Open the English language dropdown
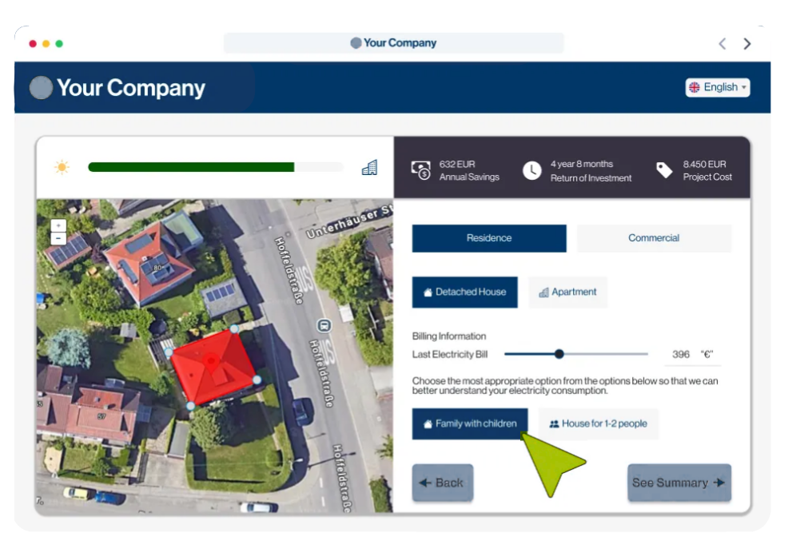 [717, 87]
